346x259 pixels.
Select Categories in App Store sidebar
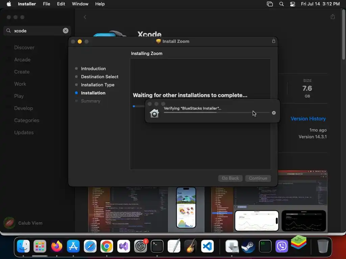pyautogui.click(x=27, y=120)
